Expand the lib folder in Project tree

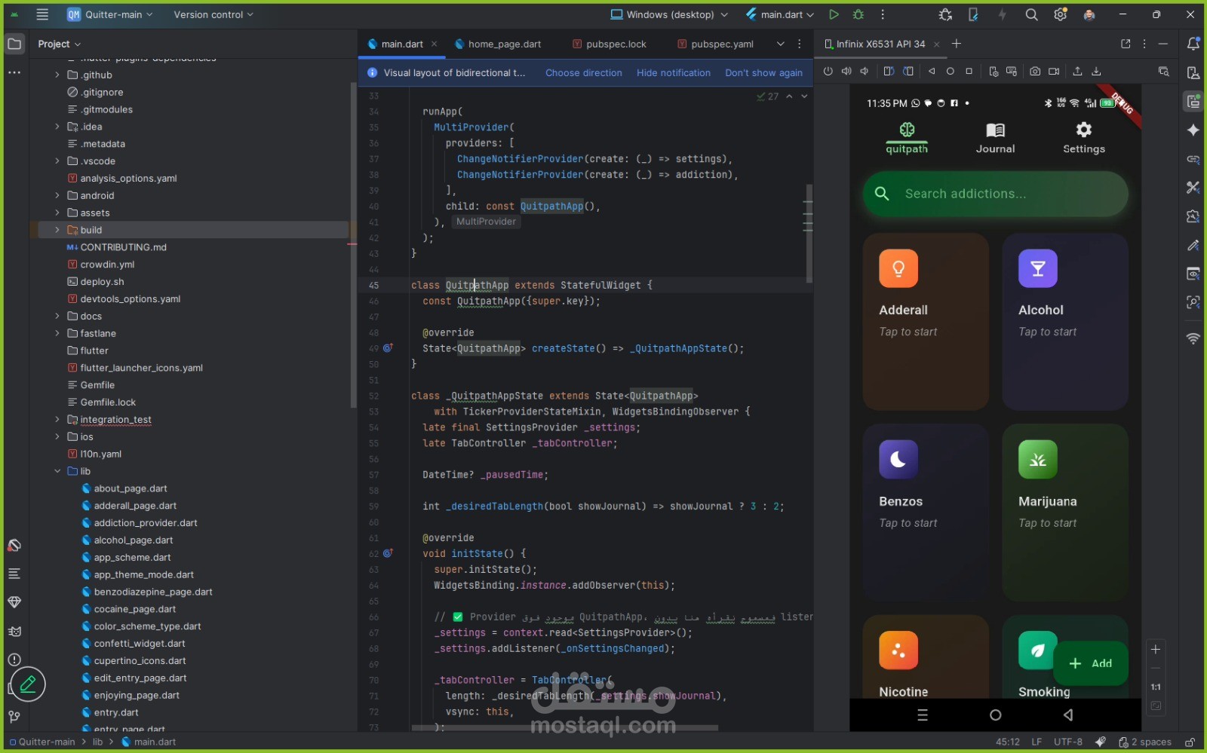pyautogui.click(x=57, y=471)
